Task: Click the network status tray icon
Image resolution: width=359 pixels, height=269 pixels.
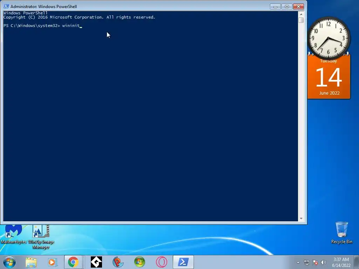Action: pyautogui.click(x=306, y=262)
